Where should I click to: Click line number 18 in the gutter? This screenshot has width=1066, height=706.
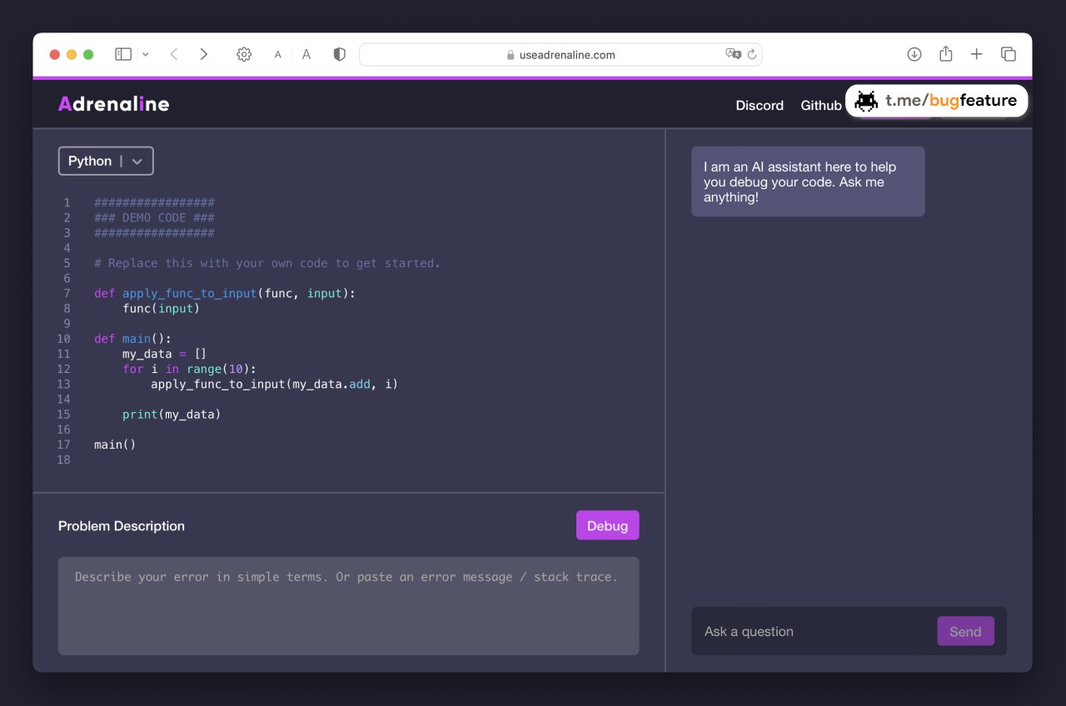click(64, 460)
